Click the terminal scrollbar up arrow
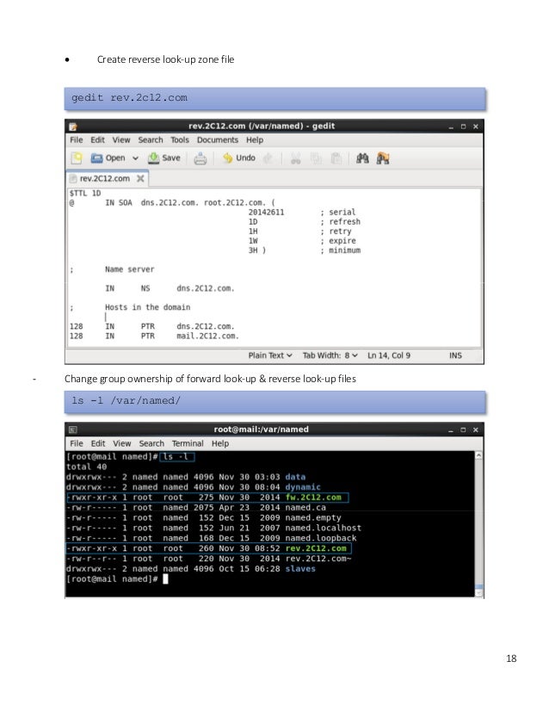The image size is (549, 711). click(478, 455)
